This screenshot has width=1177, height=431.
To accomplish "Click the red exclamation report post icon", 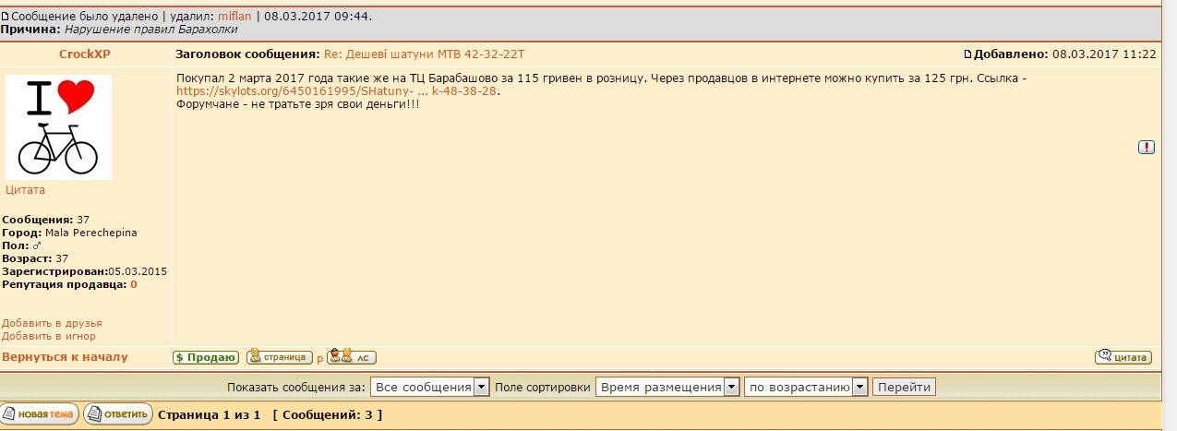I will (1147, 147).
